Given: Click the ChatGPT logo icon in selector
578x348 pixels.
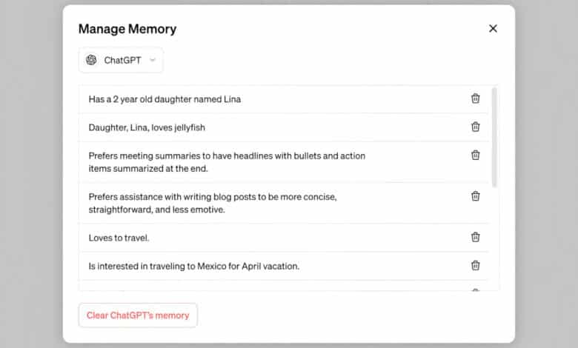Looking at the screenshot, I should pyautogui.click(x=91, y=60).
